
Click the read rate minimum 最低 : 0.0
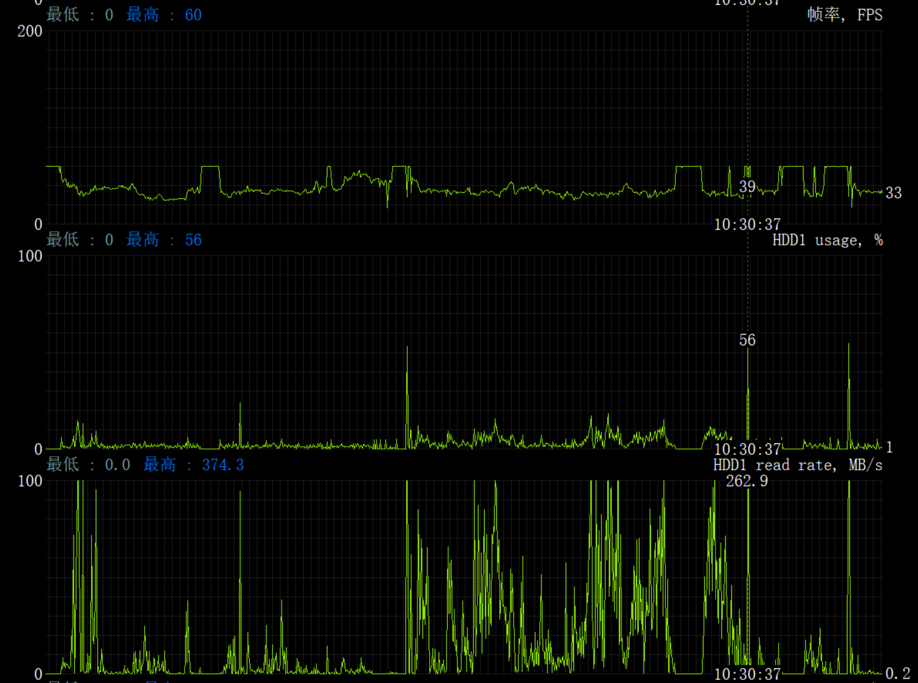point(88,465)
